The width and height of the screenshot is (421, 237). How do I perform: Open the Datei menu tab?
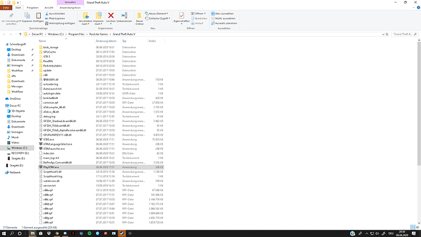tap(6, 7)
